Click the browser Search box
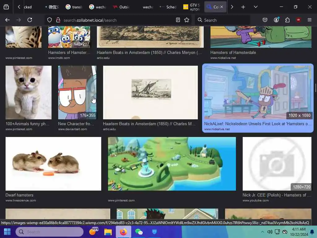The height and width of the screenshot is (238, 317). click(222, 20)
